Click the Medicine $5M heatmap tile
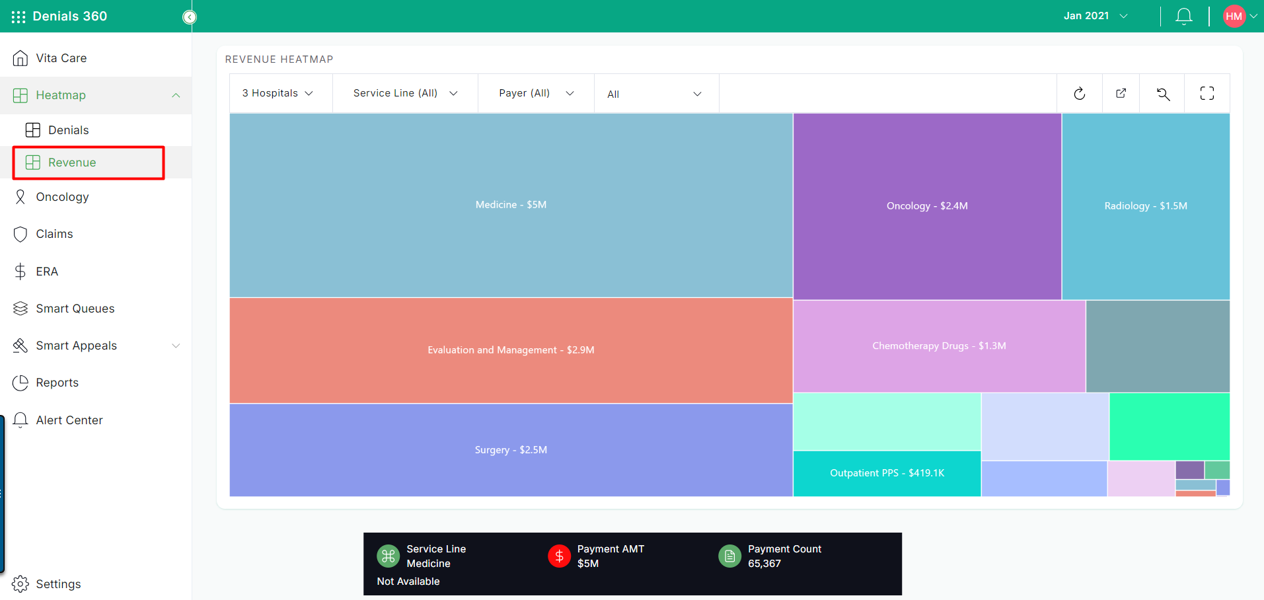The width and height of the screenshot is (1264, 600). tap(510, 205)
